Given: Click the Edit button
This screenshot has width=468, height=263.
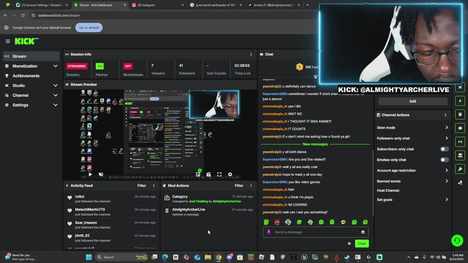Looking at the screenshot, I should [413, 101].
